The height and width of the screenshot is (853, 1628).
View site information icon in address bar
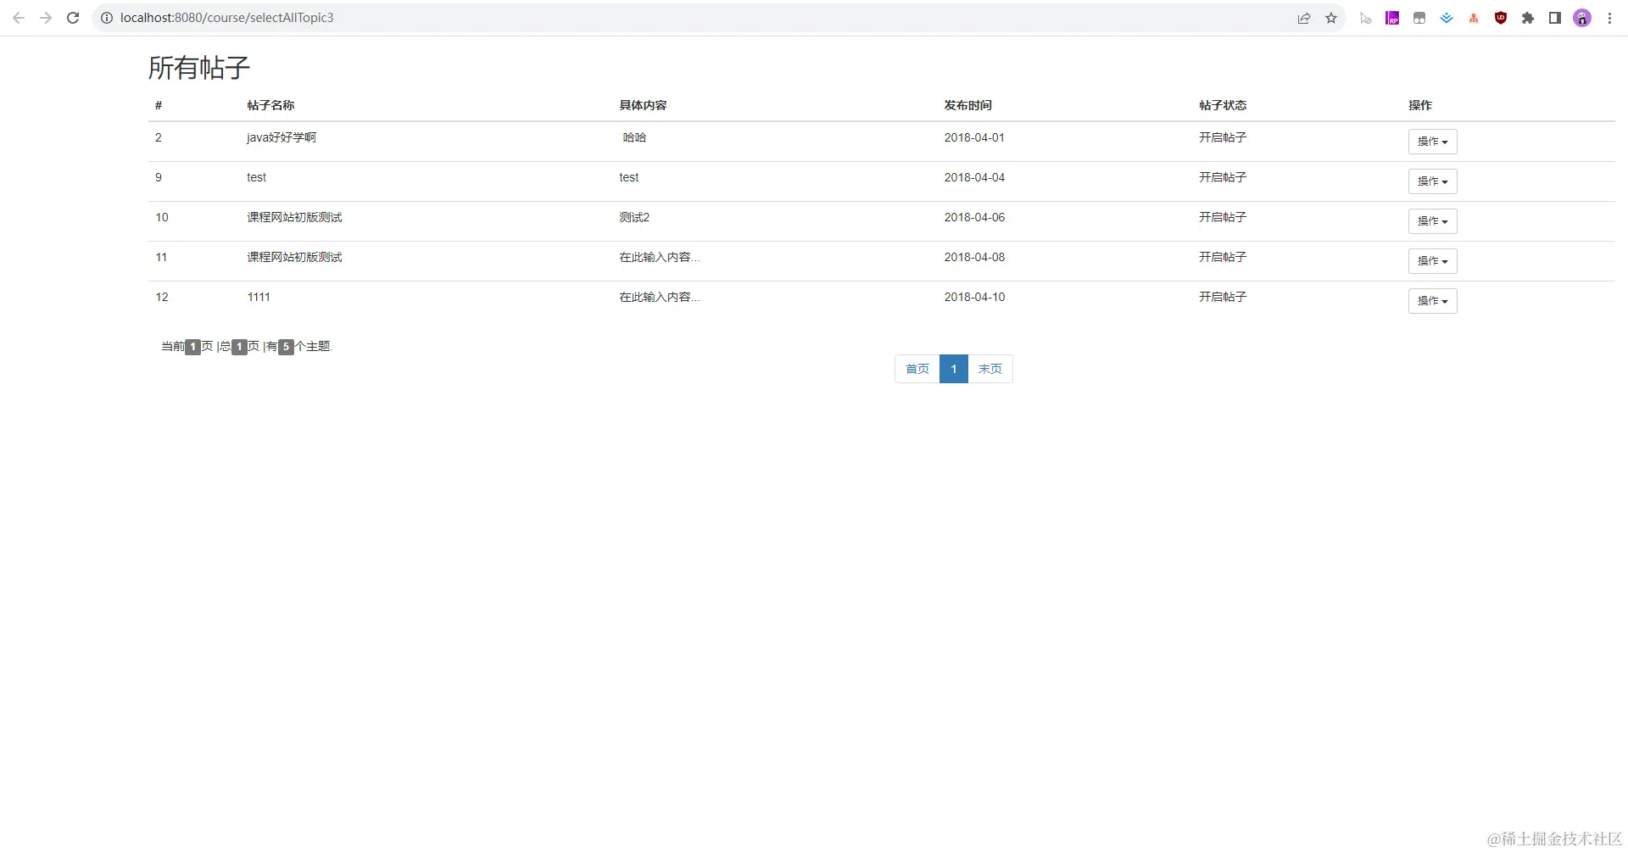click(107, 18)
